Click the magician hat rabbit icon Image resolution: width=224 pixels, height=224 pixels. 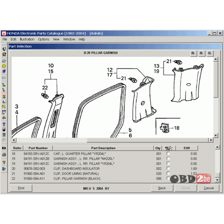click(4, 130)
